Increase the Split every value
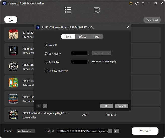 click(88, 52)
